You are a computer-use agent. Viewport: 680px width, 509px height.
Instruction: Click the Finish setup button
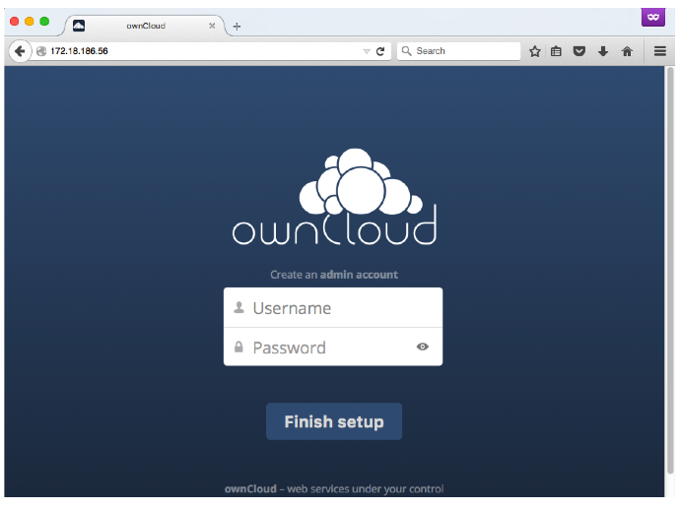(x=334, y=421)
